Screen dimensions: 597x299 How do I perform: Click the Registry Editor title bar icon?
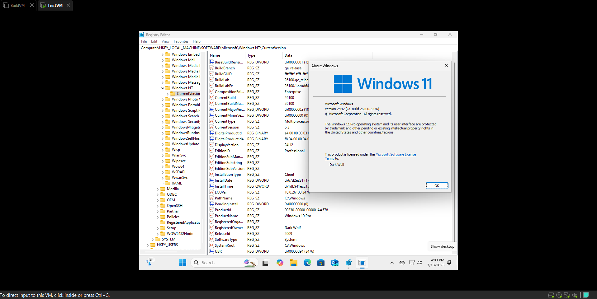pos(142,35)
